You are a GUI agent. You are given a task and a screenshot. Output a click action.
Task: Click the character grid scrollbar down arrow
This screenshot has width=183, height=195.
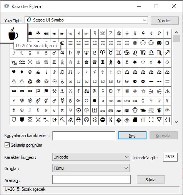pyautogui.click(x=176, y=122)
